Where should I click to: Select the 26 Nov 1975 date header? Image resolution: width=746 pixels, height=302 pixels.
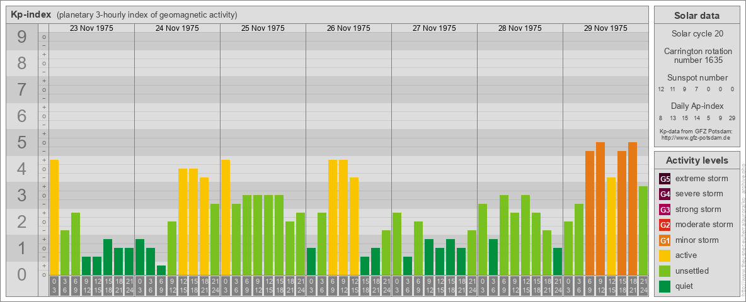[x=348, y=28]
